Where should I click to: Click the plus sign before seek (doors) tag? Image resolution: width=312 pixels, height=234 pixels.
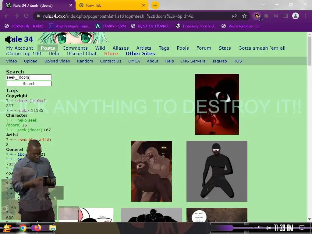point(11,130)
